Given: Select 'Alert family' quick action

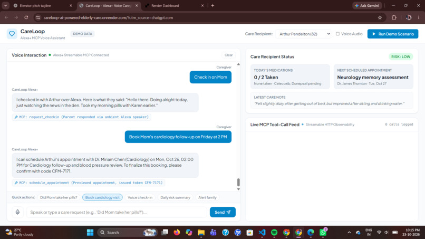Looking at the screenshot, I should pos(207,197).
